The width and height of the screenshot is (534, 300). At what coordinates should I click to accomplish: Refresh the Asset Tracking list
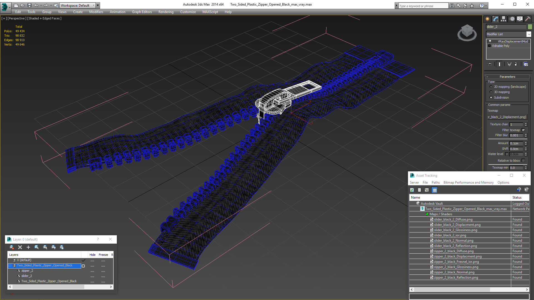coord(412,190)
